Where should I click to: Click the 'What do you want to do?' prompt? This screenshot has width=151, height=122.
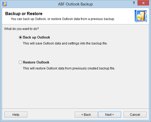tap(21, 29)
